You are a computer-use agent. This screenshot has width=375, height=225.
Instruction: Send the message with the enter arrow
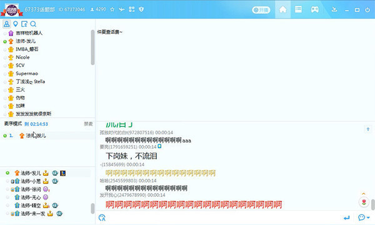tap(346, 217)
